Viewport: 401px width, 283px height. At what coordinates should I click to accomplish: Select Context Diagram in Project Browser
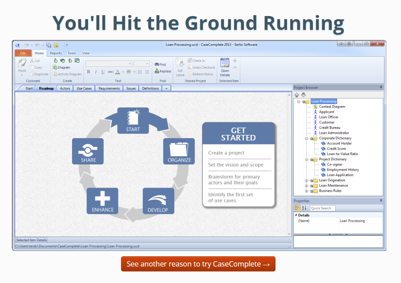332,107
